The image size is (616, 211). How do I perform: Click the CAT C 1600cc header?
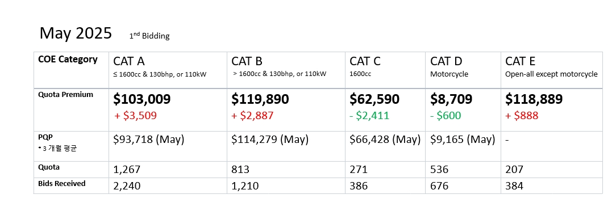point(385,70)
